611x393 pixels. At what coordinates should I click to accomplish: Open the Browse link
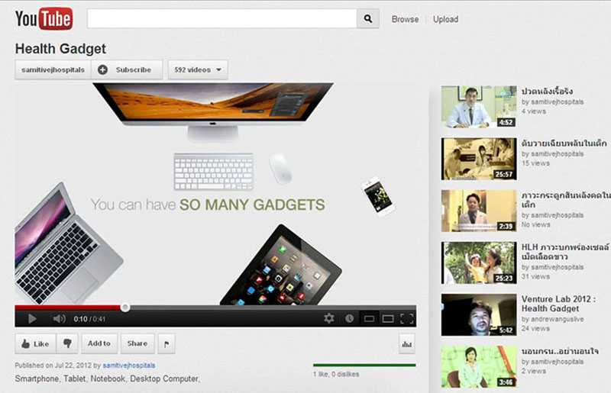point(405,19)
